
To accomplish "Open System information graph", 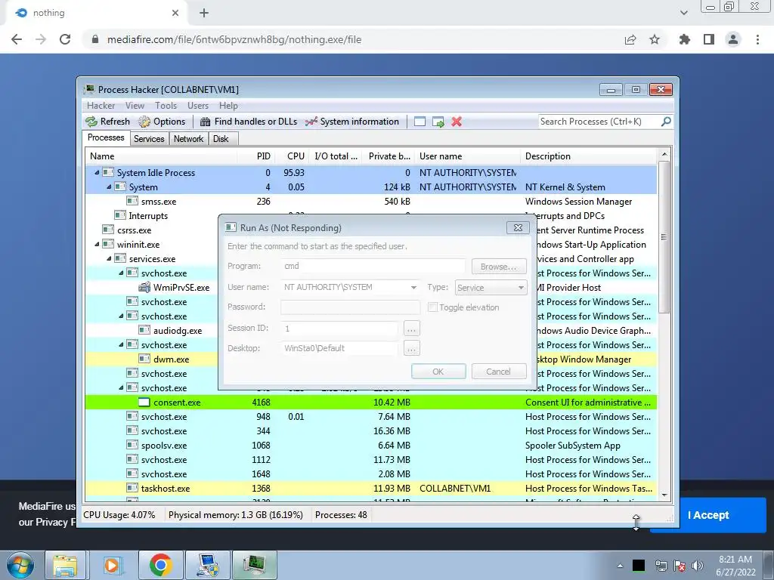I will [352, 122].
